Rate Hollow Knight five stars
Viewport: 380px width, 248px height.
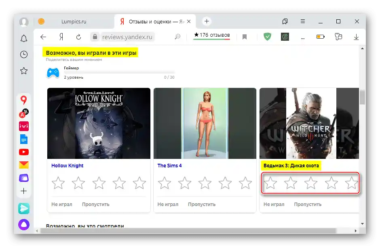[139, 183]
